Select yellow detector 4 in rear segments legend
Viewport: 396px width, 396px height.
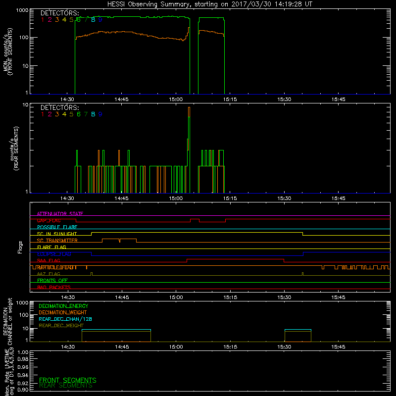[64, 114]
